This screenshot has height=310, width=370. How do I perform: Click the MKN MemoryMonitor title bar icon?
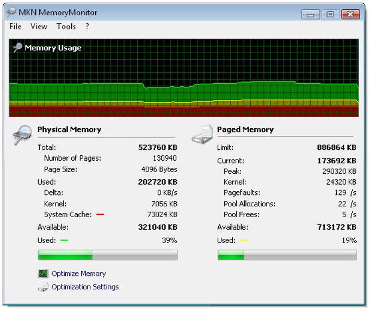(11, 12)
